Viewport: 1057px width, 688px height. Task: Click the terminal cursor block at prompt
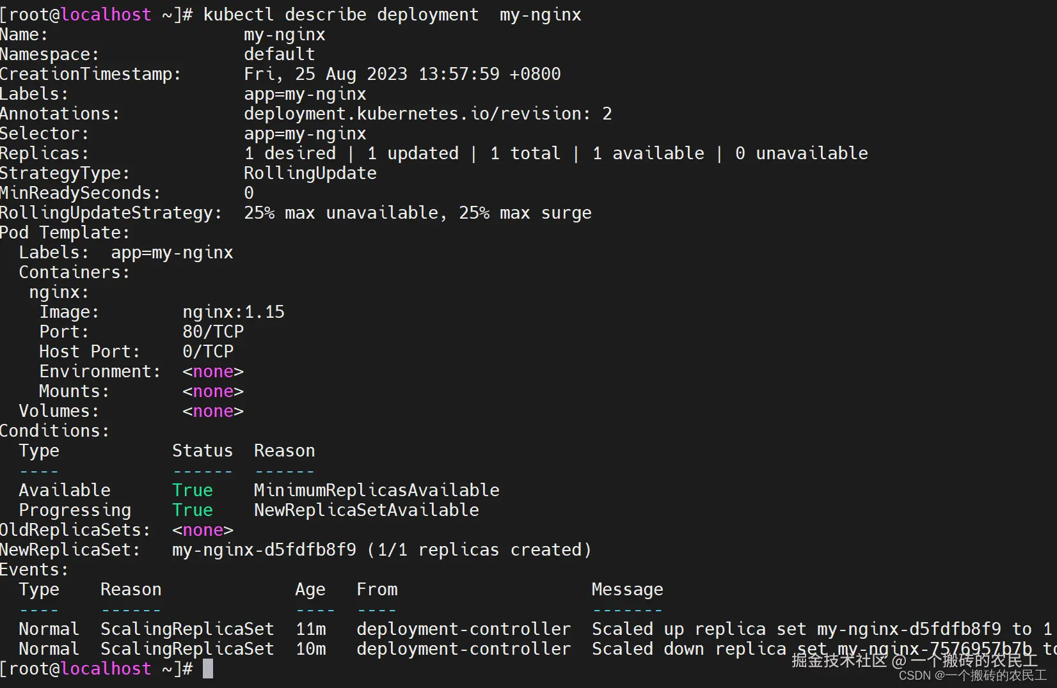[x=208, y=669]
